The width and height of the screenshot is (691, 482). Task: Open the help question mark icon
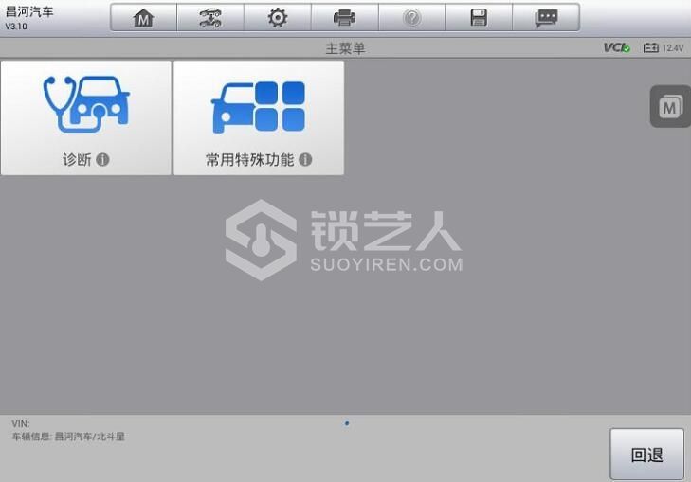click(x=412, y=18)
